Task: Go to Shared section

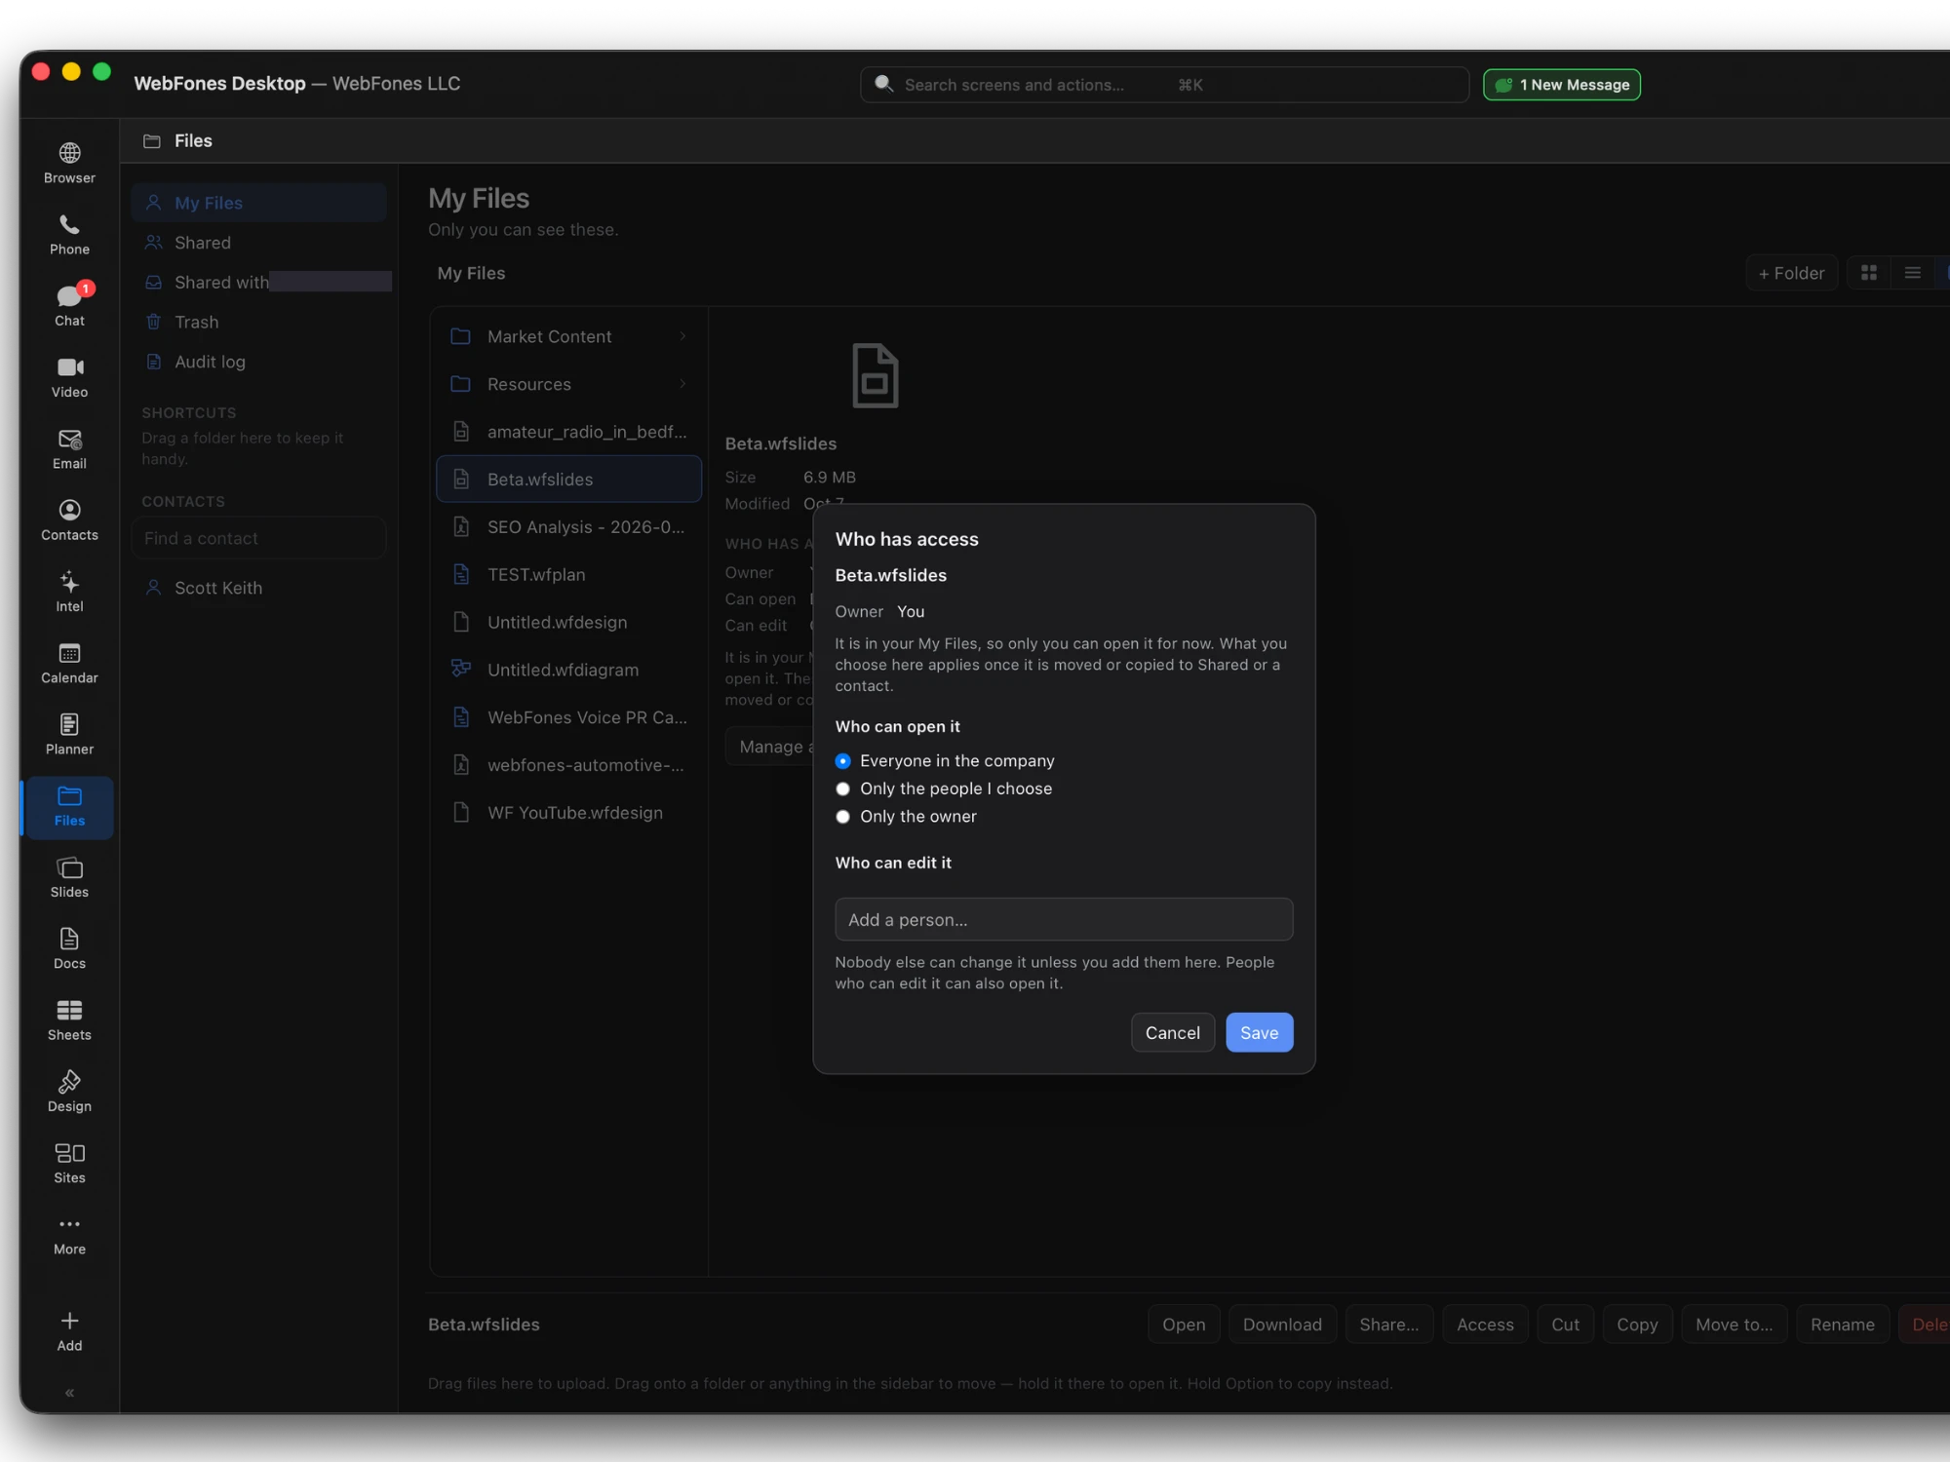Action: pos(258,243)
